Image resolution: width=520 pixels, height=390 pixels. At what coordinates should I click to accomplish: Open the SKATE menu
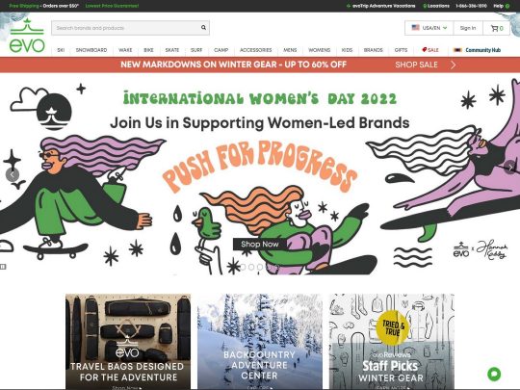point(172,50)
